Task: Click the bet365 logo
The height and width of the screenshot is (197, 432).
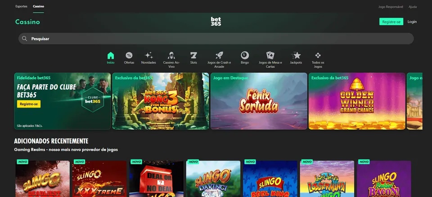Action: point(216,22)
